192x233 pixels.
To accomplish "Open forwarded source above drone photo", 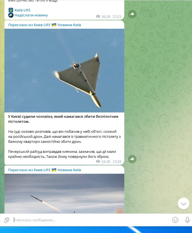I will tap(45, 25).
